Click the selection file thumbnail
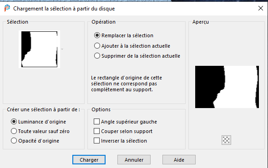 point(39,49)
